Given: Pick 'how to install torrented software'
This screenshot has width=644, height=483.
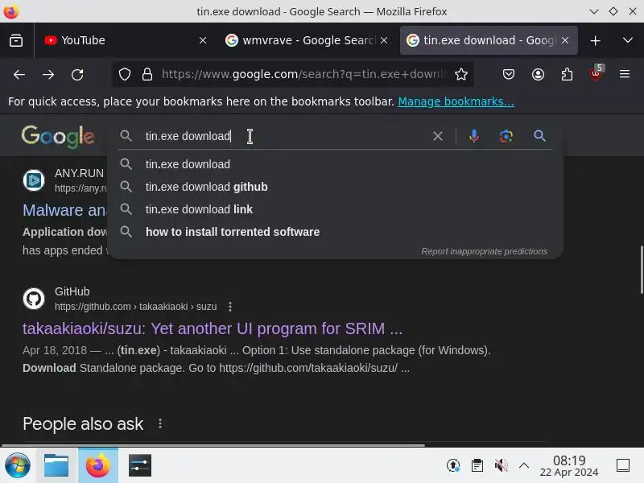Looking at the screenshot, I should [x=335, y=232].
